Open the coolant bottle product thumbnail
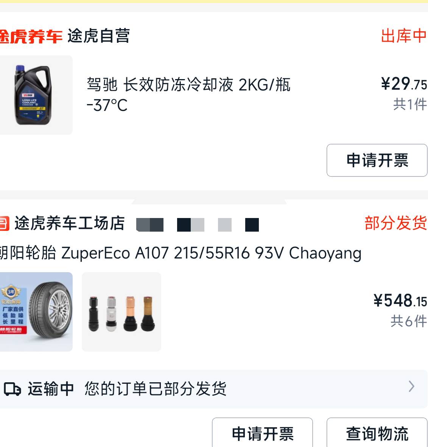This screenshot has width=428, height=447. coord(36,95)
